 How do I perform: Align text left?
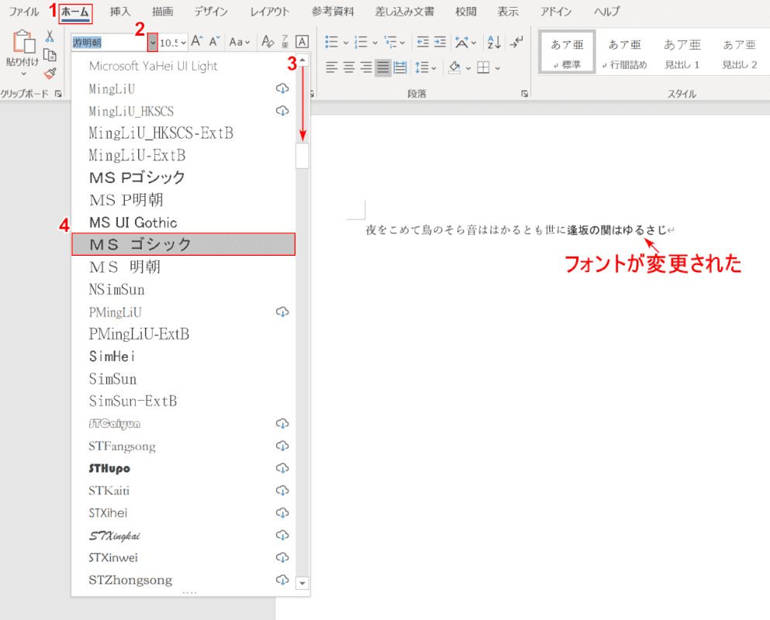[x=332, y=67]
